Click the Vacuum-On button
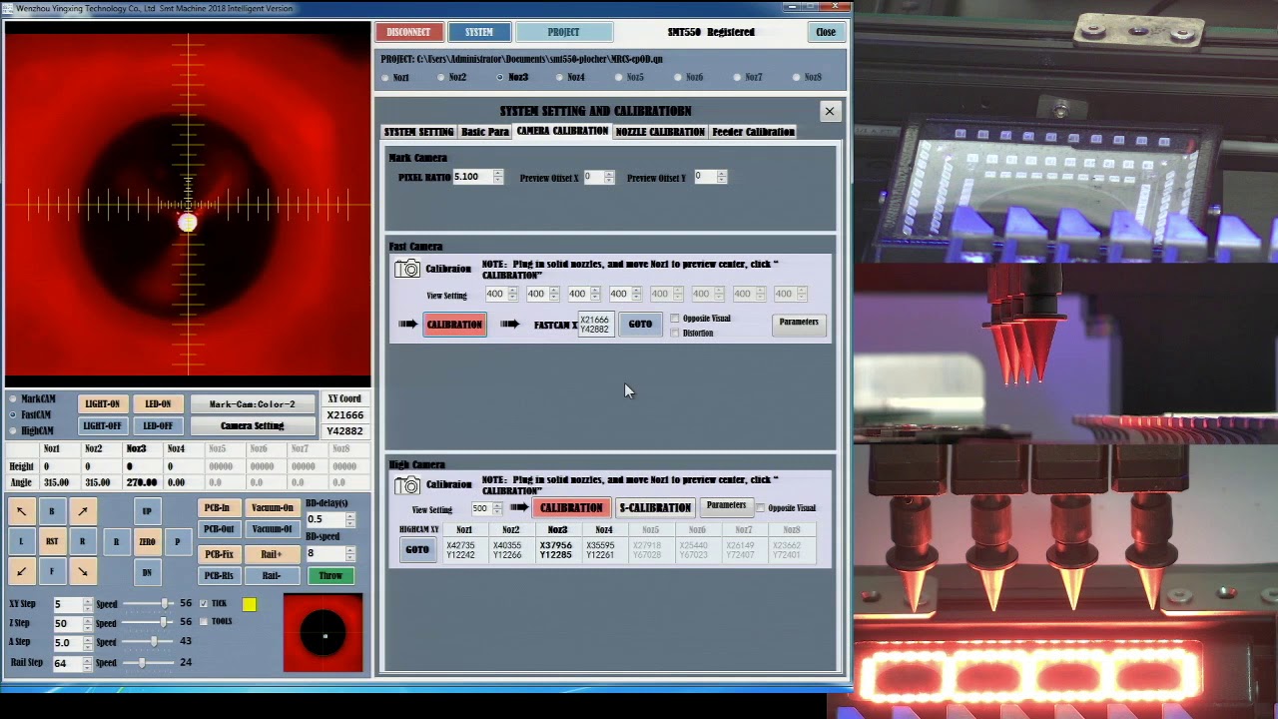1278x719 pixels. 273,508
